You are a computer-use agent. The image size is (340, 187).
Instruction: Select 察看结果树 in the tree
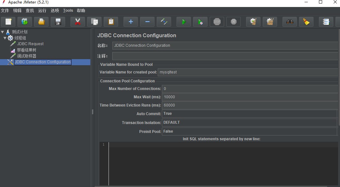coord(26,50)
